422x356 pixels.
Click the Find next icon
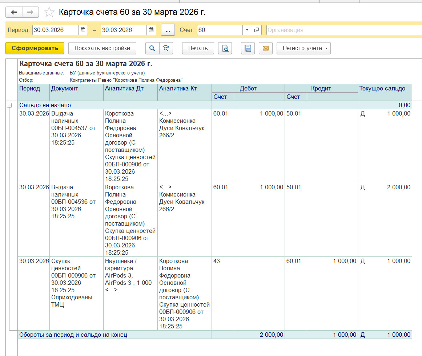click(166, 48)
